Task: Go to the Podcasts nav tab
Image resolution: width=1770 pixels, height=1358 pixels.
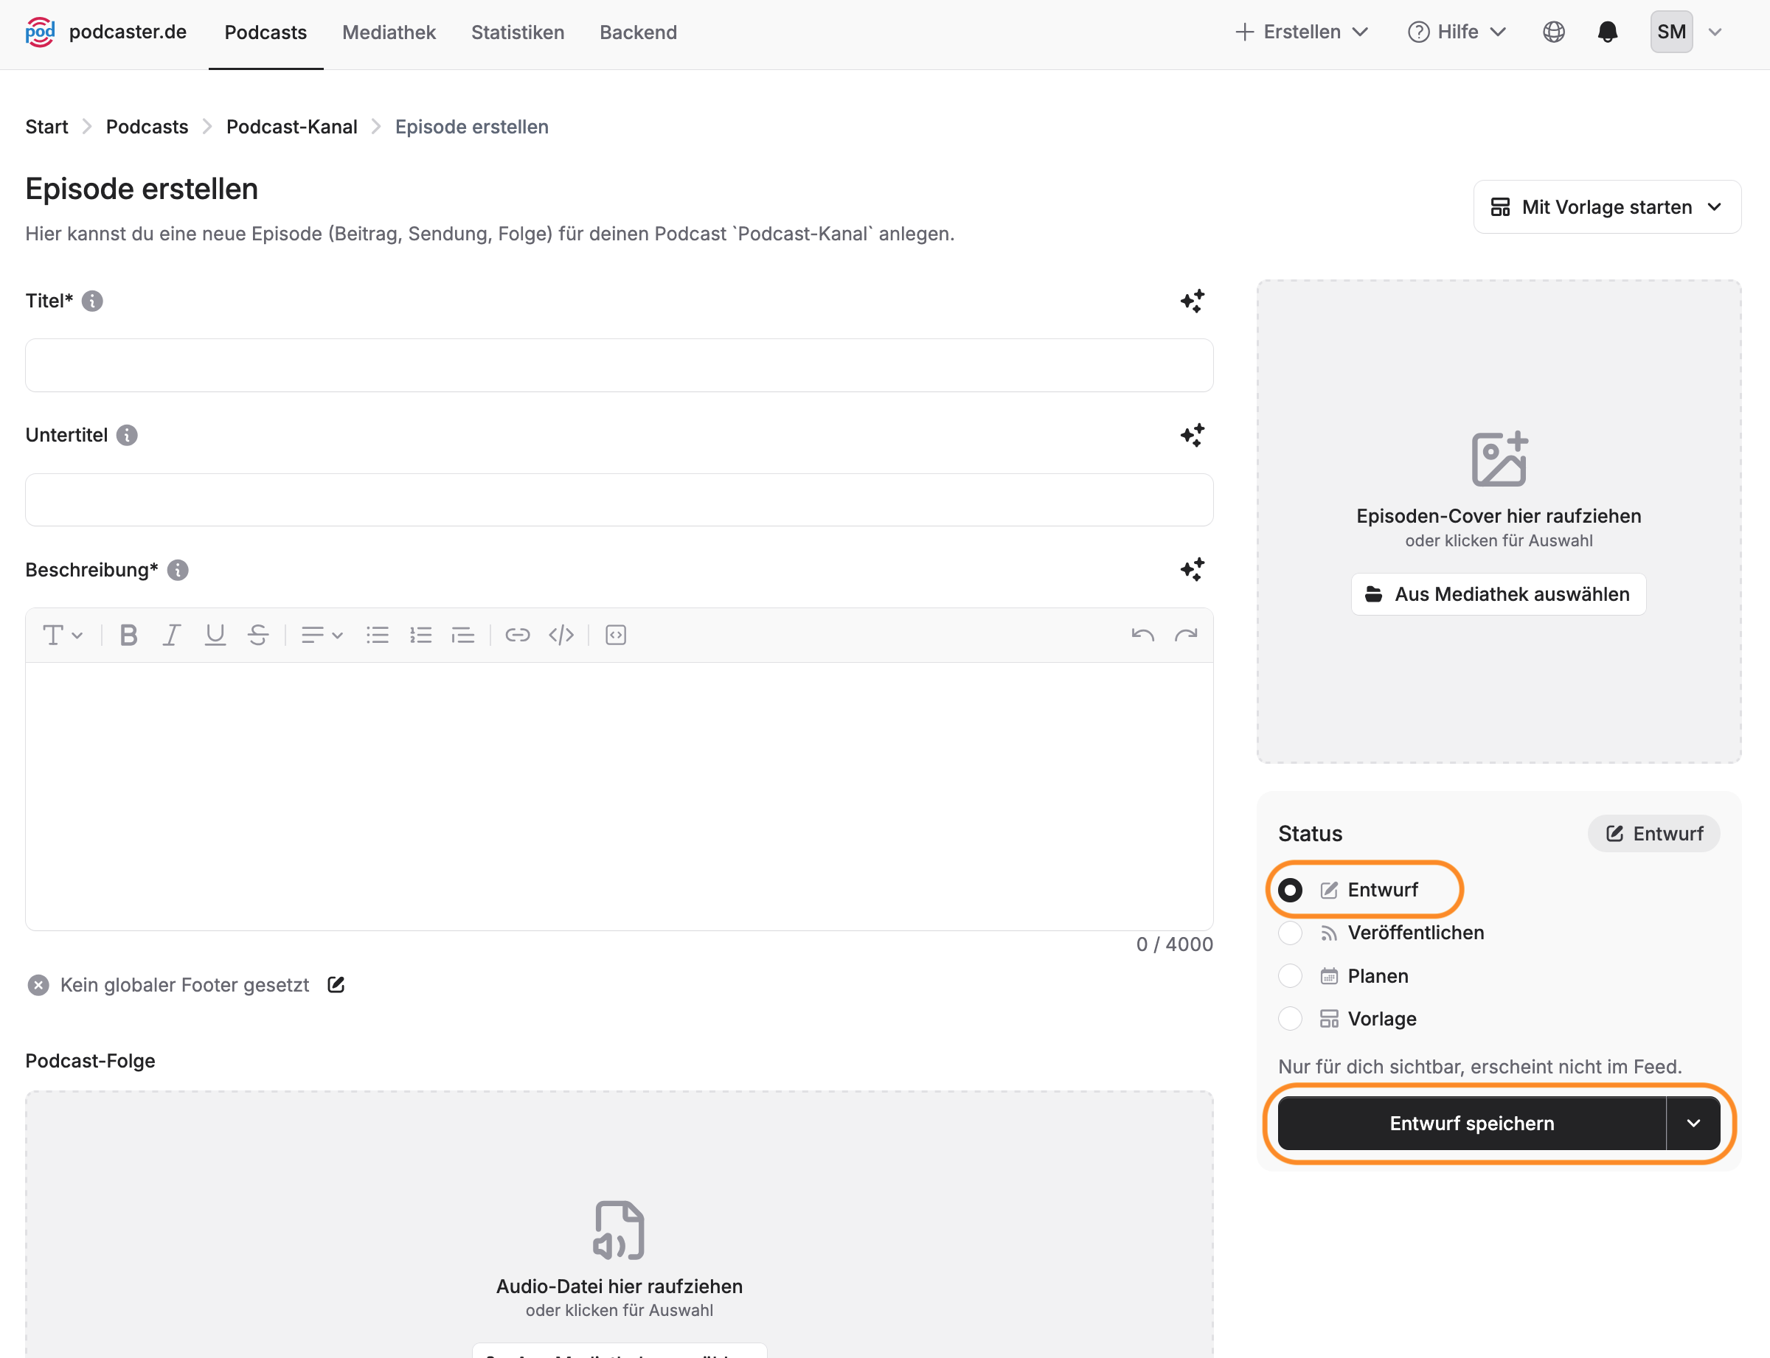Action: coord(265,32)
